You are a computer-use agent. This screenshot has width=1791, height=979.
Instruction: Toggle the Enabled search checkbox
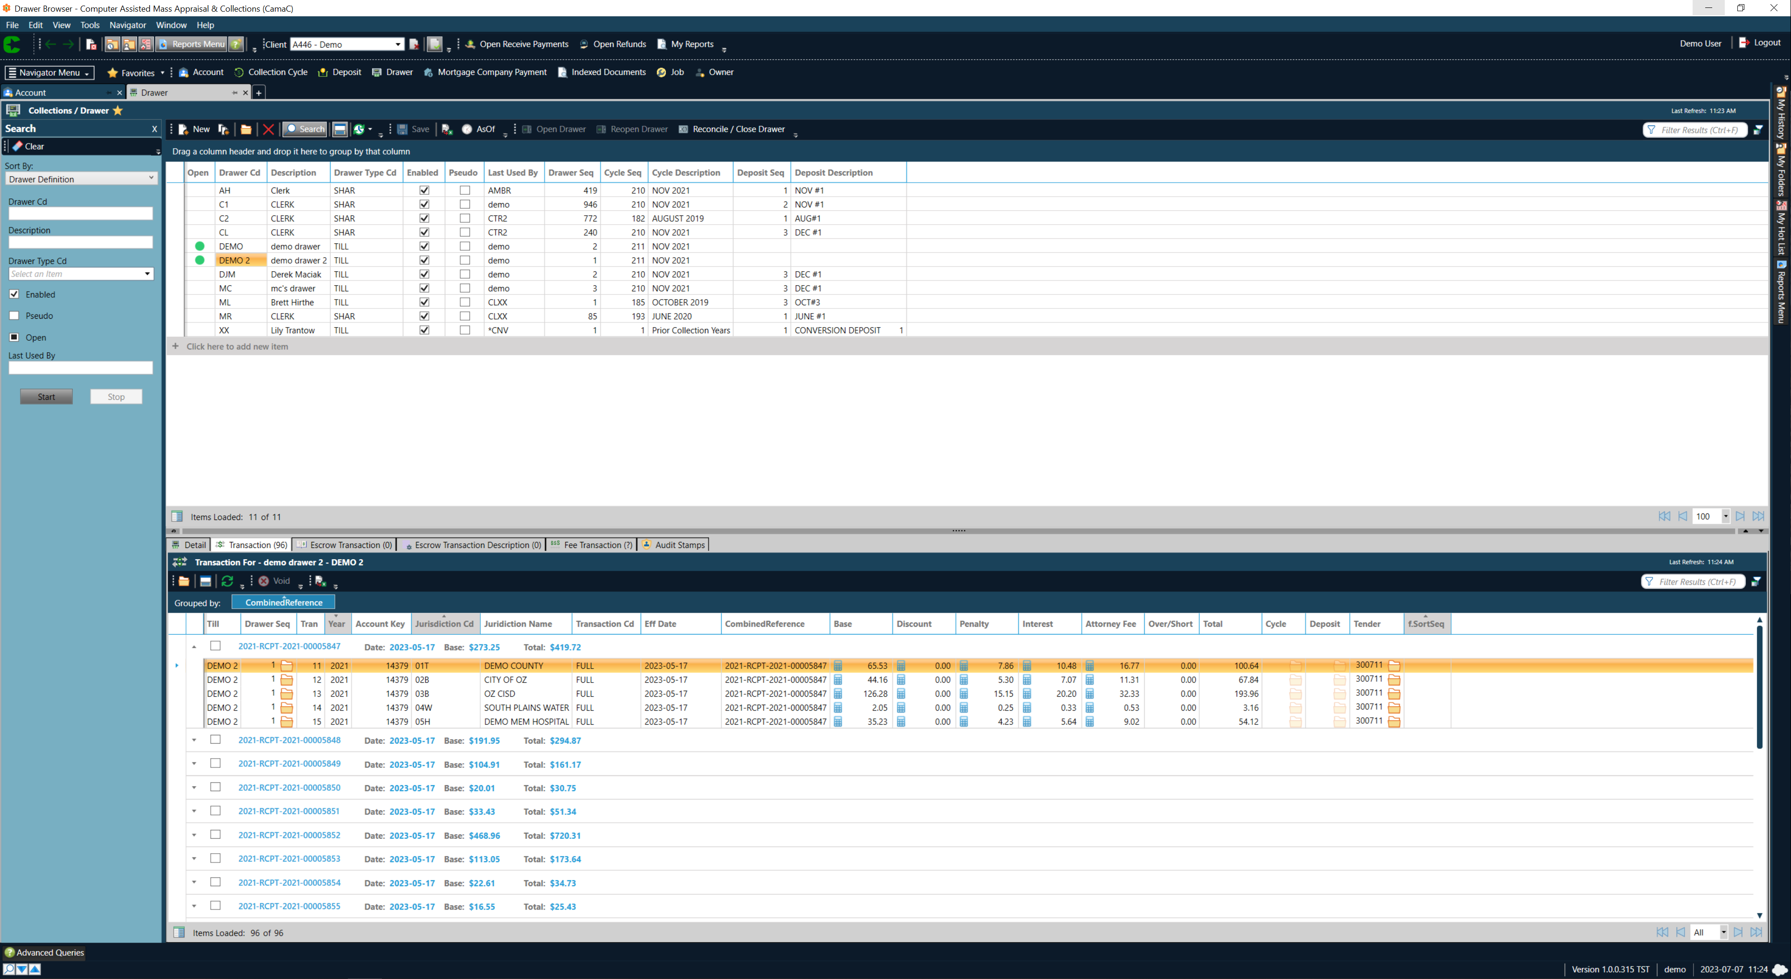pyautogui.click(x=14, y=294)
